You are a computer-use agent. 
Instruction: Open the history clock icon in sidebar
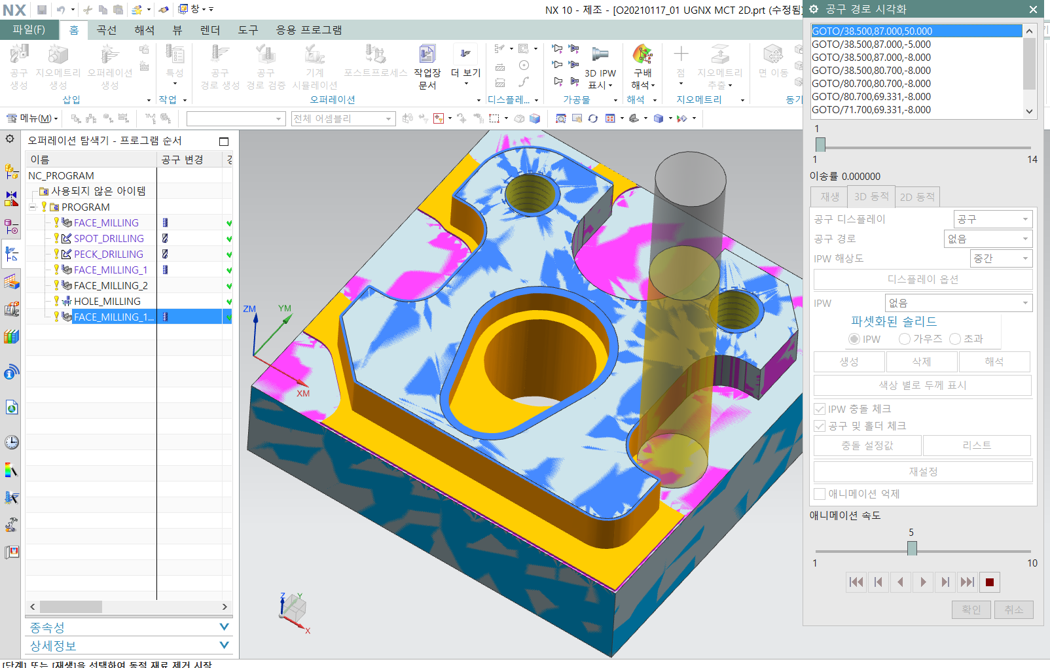11,442
